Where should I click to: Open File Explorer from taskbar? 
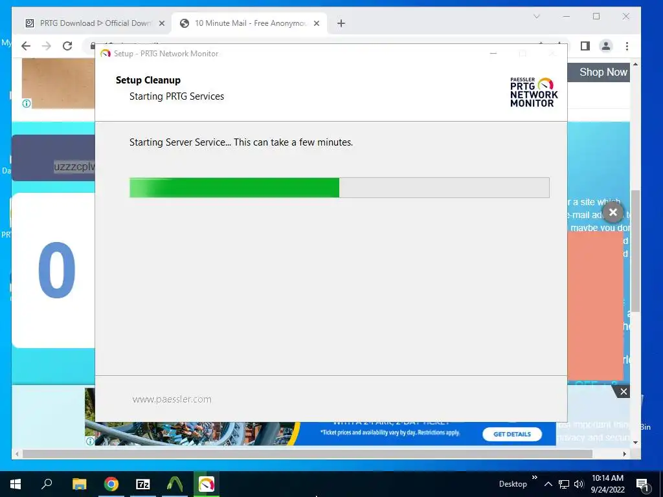pos(79,484)
